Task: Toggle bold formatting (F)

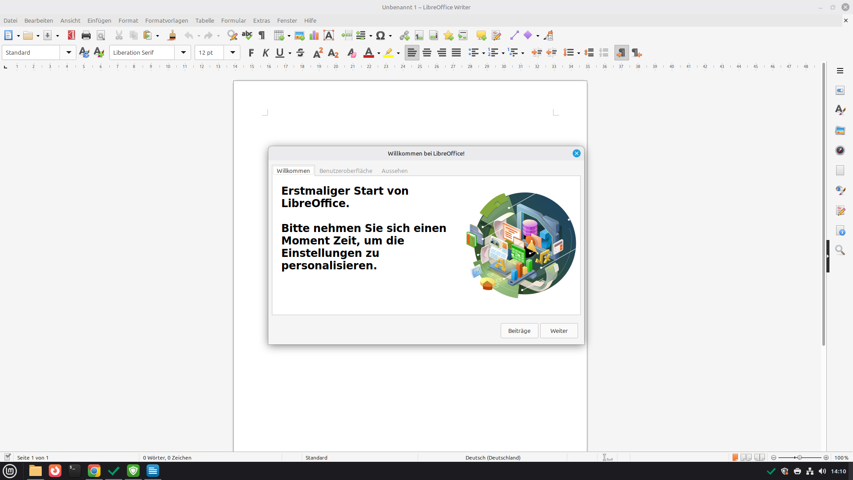Action: pyautogui.click(x=251, y=53)
